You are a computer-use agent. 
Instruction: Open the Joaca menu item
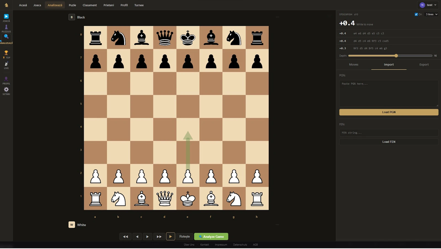click(x=37, y=5)
